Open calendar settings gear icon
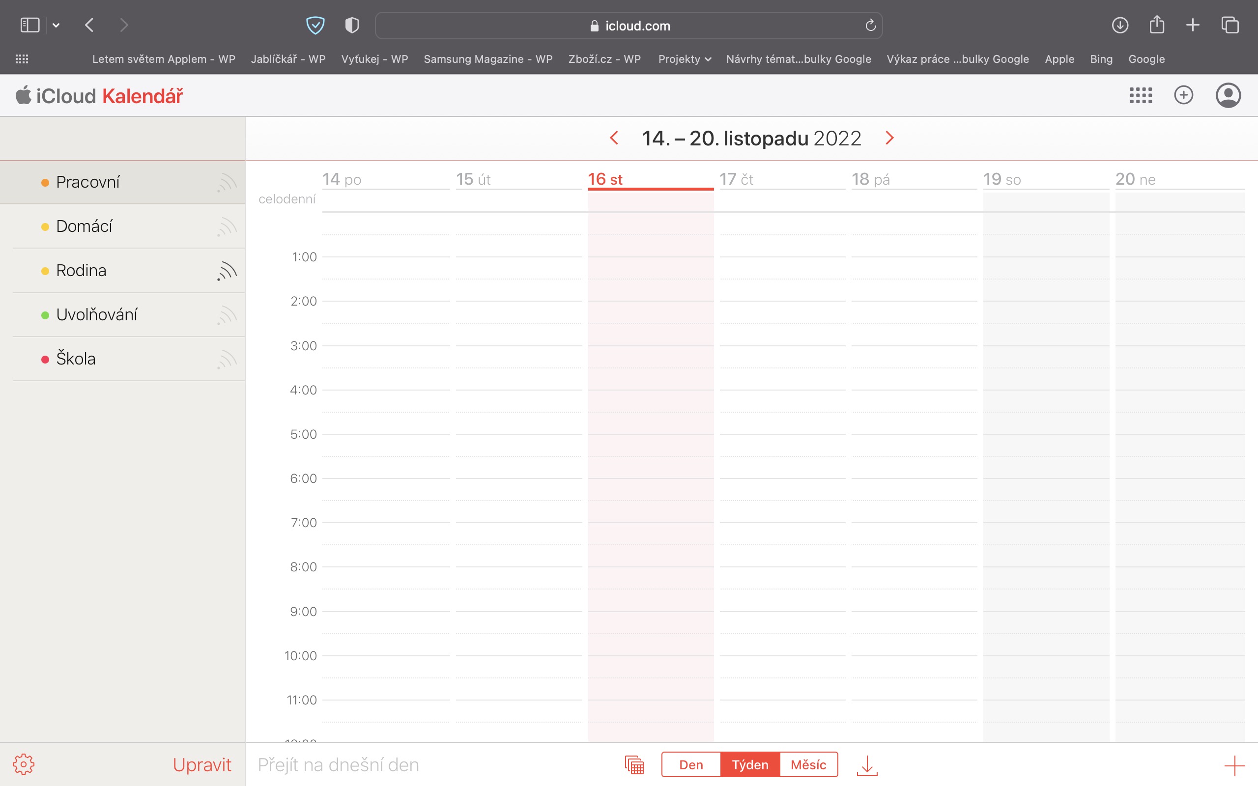The image size is (1258, 786). coord(24,764)
